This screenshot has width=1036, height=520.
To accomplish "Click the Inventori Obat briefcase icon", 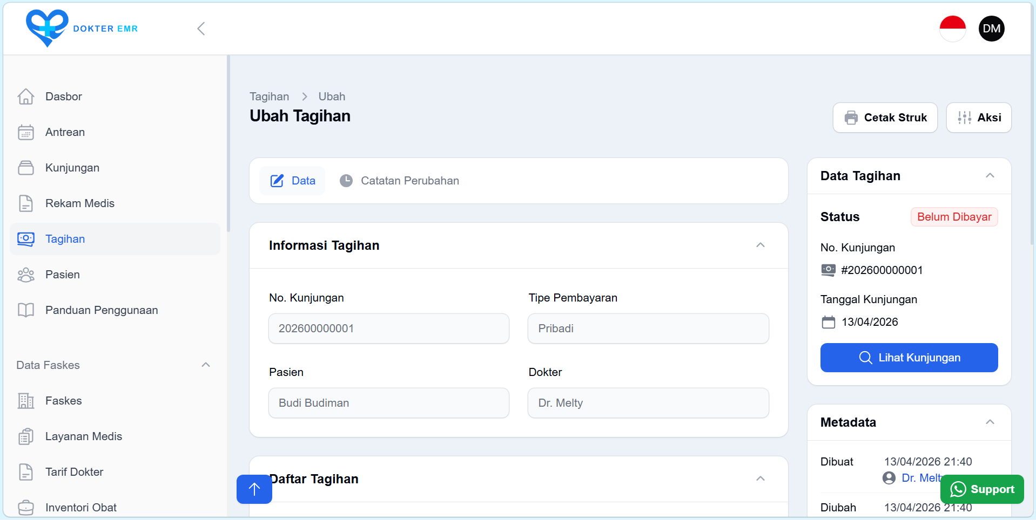I will point(26,508).
